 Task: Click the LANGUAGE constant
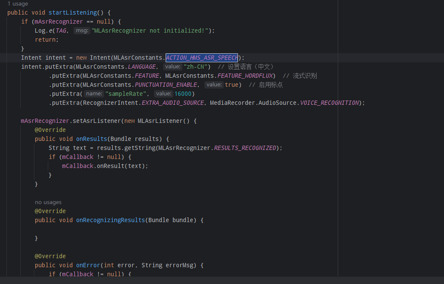click(142, 67)
